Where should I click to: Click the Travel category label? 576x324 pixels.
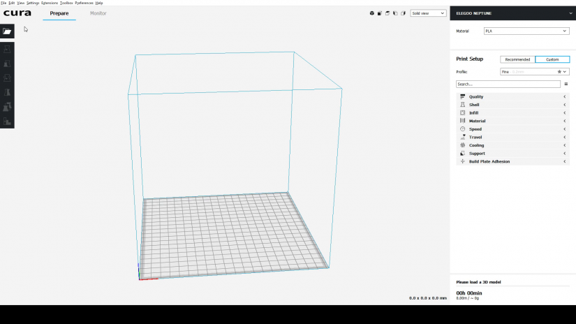[475, 137]
